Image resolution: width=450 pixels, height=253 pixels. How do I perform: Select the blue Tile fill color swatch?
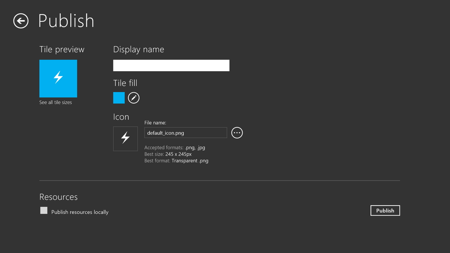(119, 98)
